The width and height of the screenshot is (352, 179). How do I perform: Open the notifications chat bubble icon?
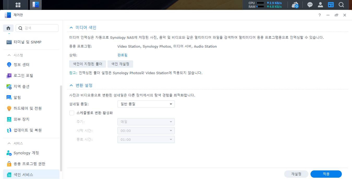click(x=310, y=5)
